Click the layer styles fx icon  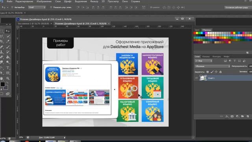227,116
